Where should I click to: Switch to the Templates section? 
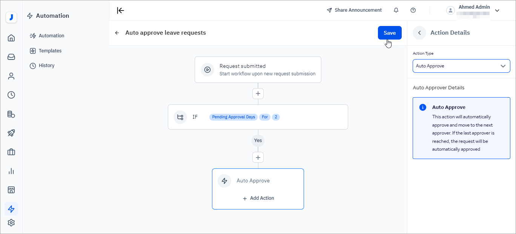click(x=50, y=50)
